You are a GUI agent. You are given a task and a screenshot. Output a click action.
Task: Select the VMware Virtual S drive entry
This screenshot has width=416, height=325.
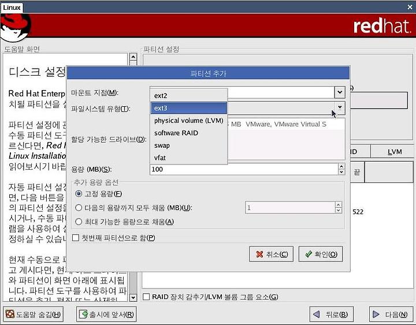286,124
